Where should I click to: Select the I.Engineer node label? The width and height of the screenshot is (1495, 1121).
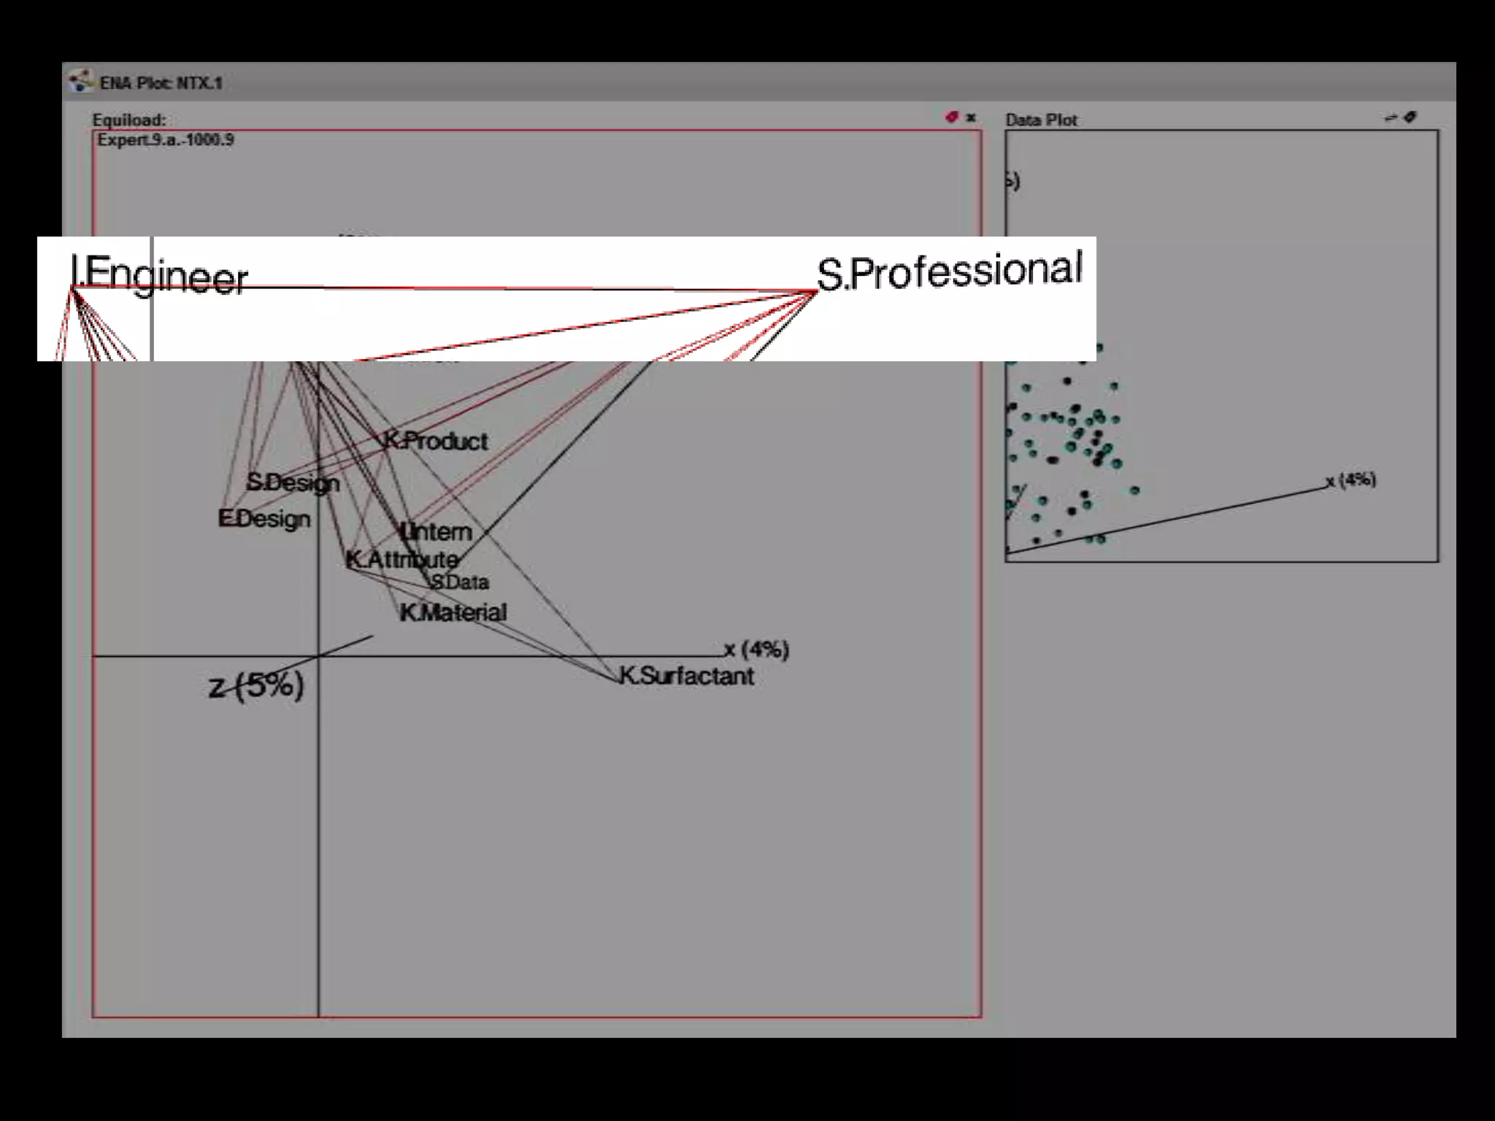(161, 277)
